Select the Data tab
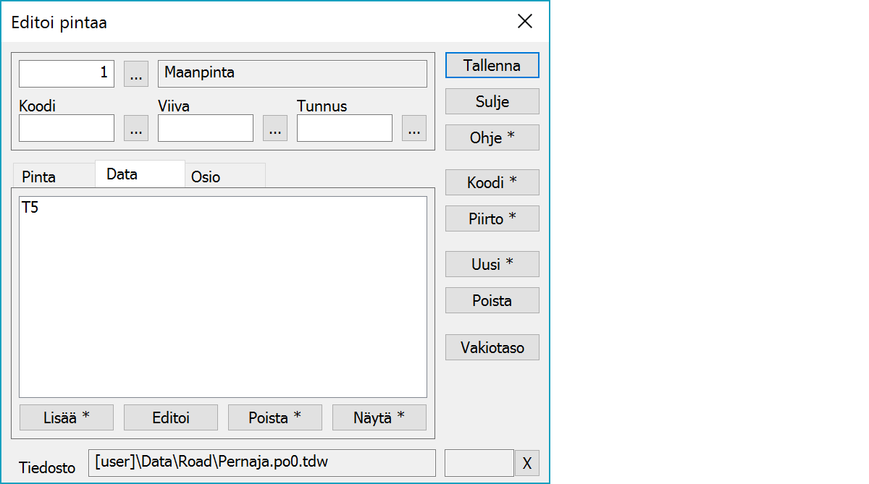 122,174
